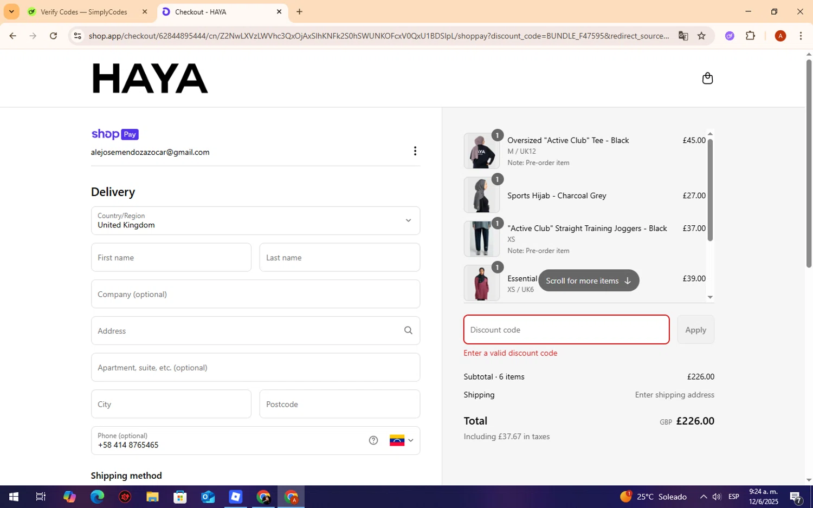View site information icon in address bar
The width and height of the screenshot is (813, 508).
tap(78, 36)
